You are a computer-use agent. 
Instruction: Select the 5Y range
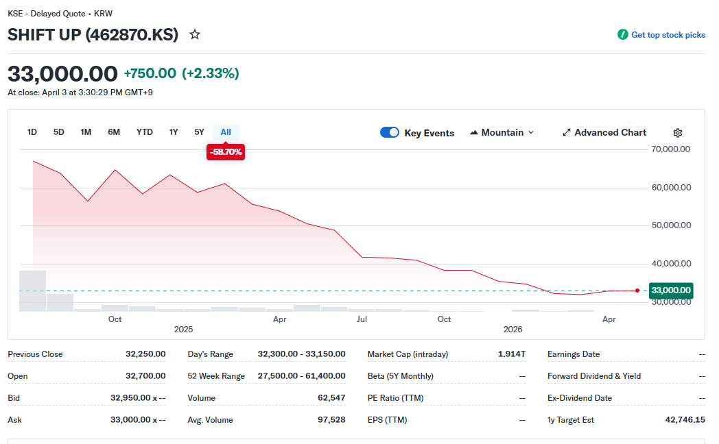[199, 132]
